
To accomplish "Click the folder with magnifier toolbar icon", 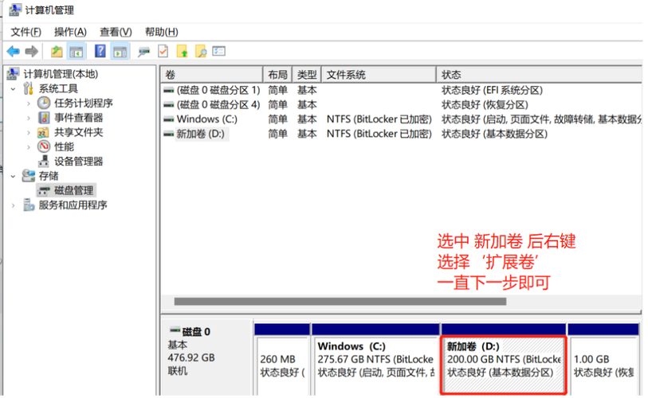I will 201,51.
